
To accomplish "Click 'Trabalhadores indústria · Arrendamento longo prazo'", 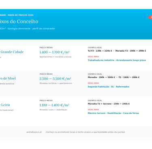I will click(117, 60).
